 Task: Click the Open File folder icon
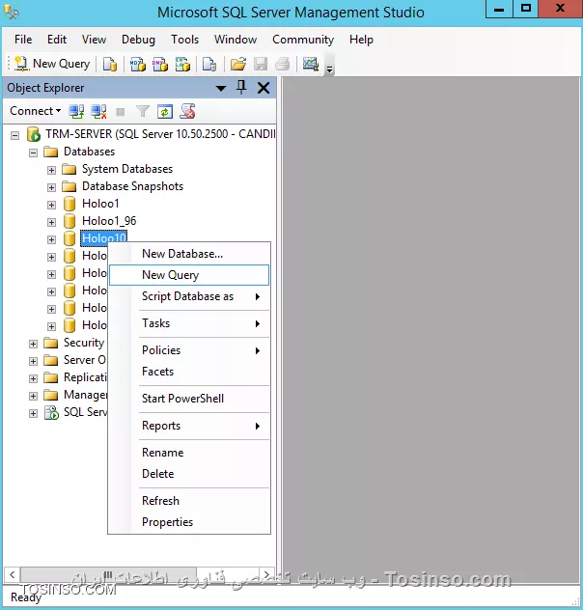click(238, 65)
